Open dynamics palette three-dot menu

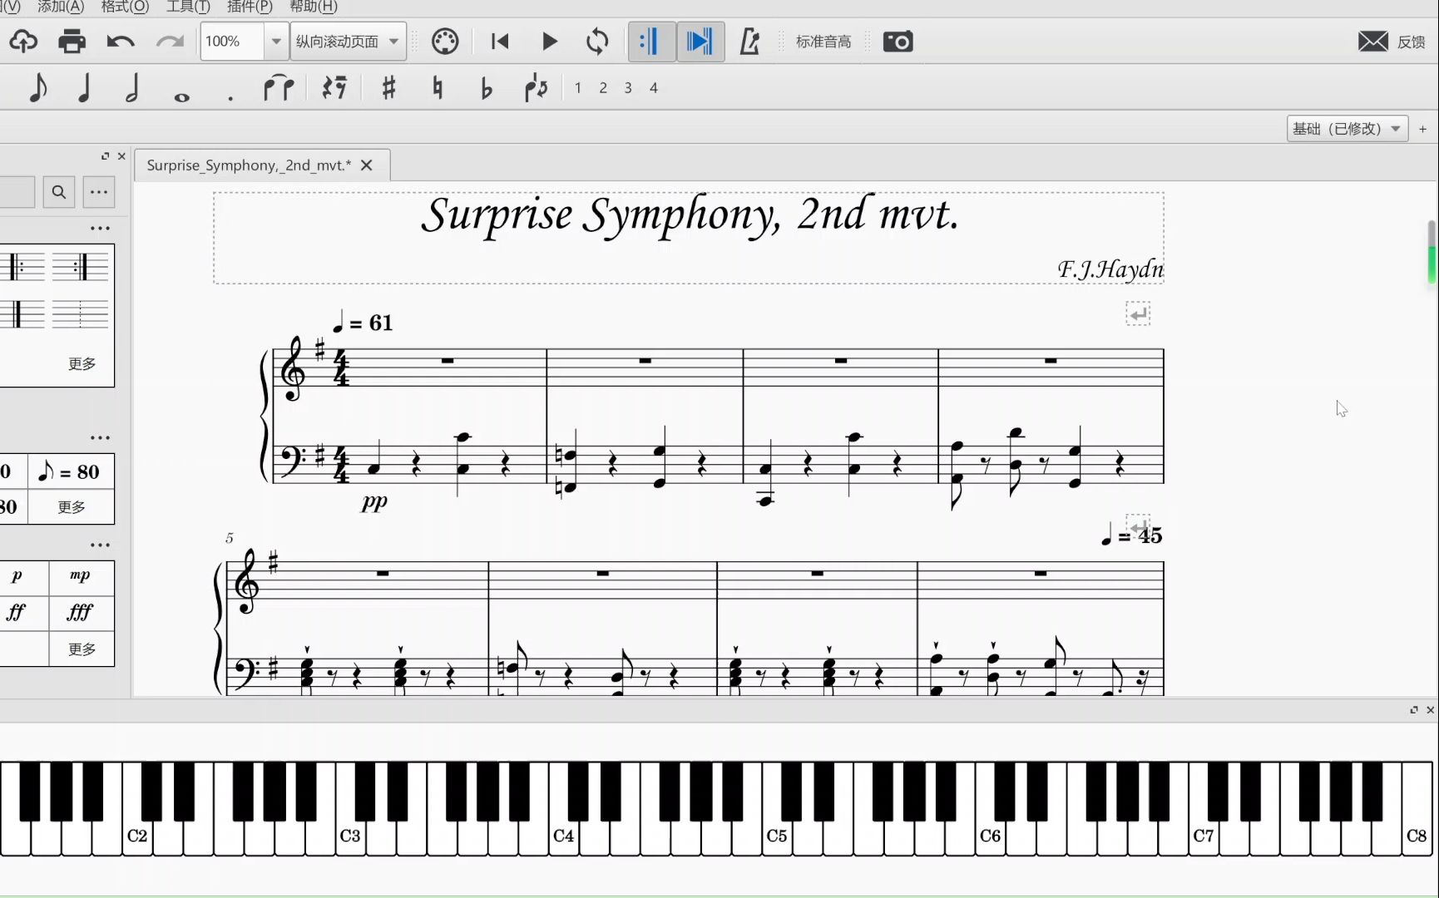point(100,545)
